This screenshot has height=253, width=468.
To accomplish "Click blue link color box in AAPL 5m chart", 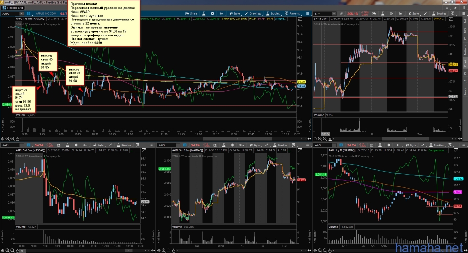I will click(x=29, y=145).
